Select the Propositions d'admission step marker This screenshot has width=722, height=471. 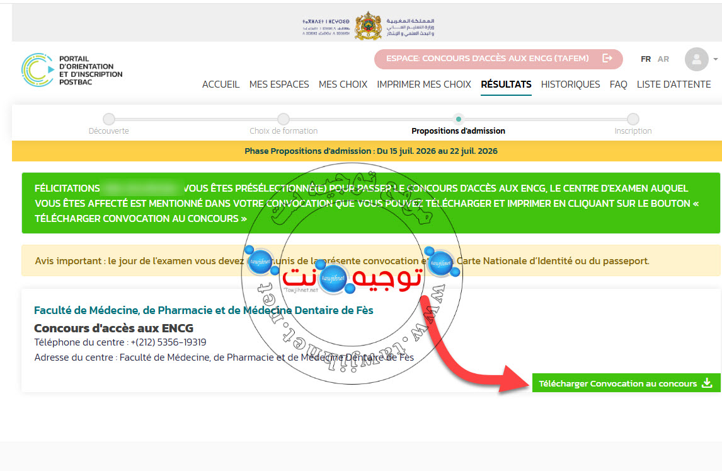[458, 119]
